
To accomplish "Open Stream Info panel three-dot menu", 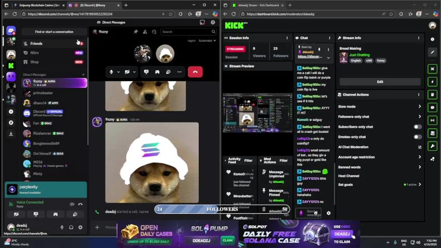I will 419,38.
